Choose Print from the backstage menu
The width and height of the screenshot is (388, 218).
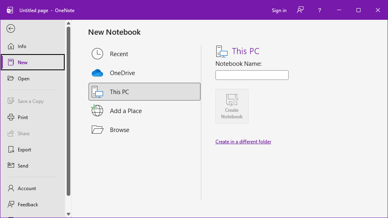tap(33, 117)
